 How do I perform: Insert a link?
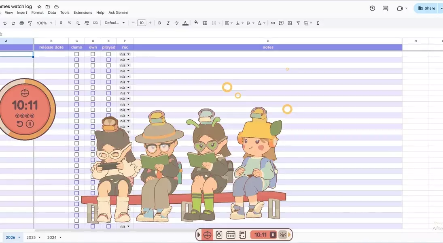coord(272,23)
